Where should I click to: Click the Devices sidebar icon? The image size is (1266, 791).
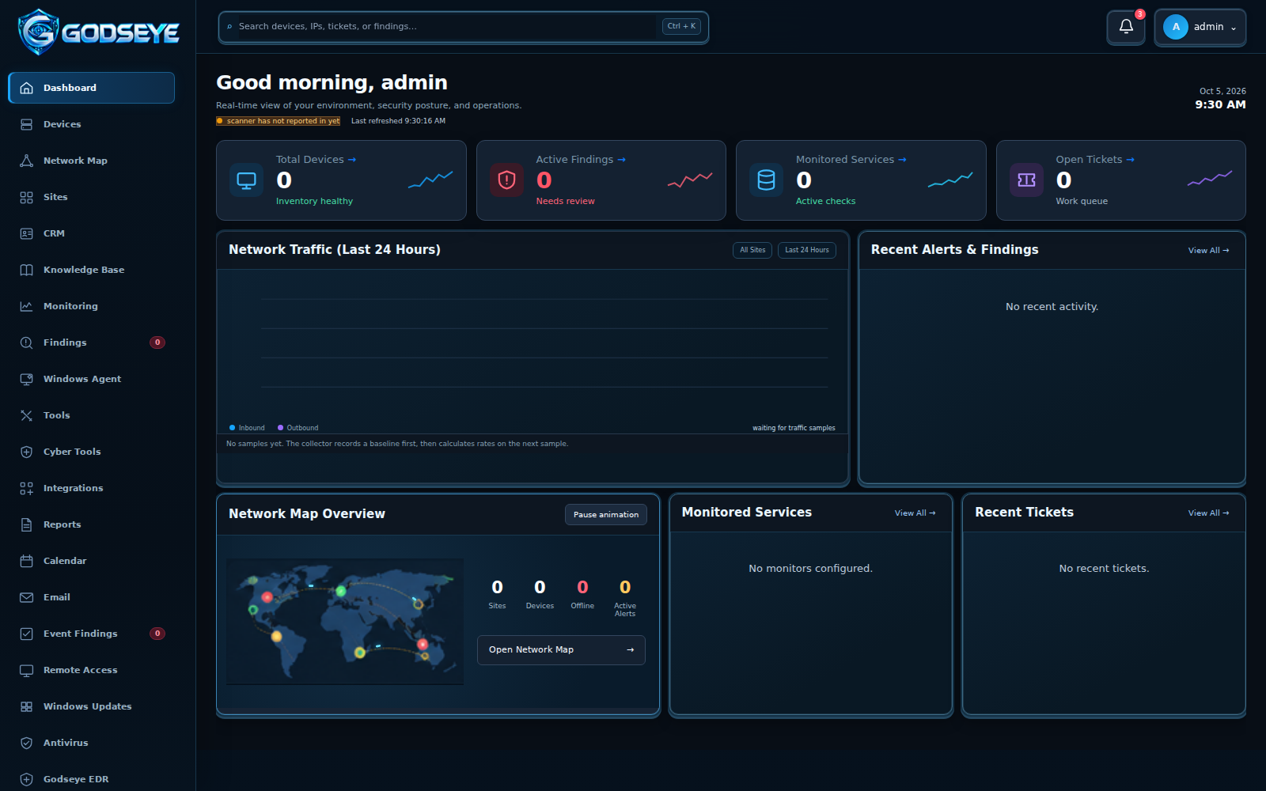26,124
